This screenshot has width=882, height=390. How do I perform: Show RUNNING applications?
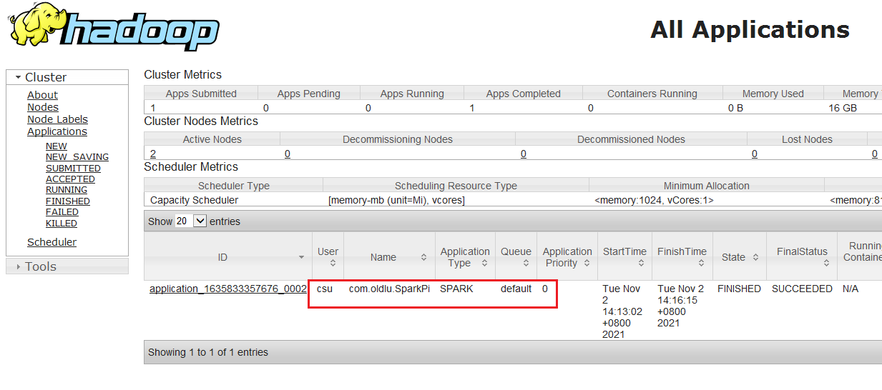click(x=67, y=190)
